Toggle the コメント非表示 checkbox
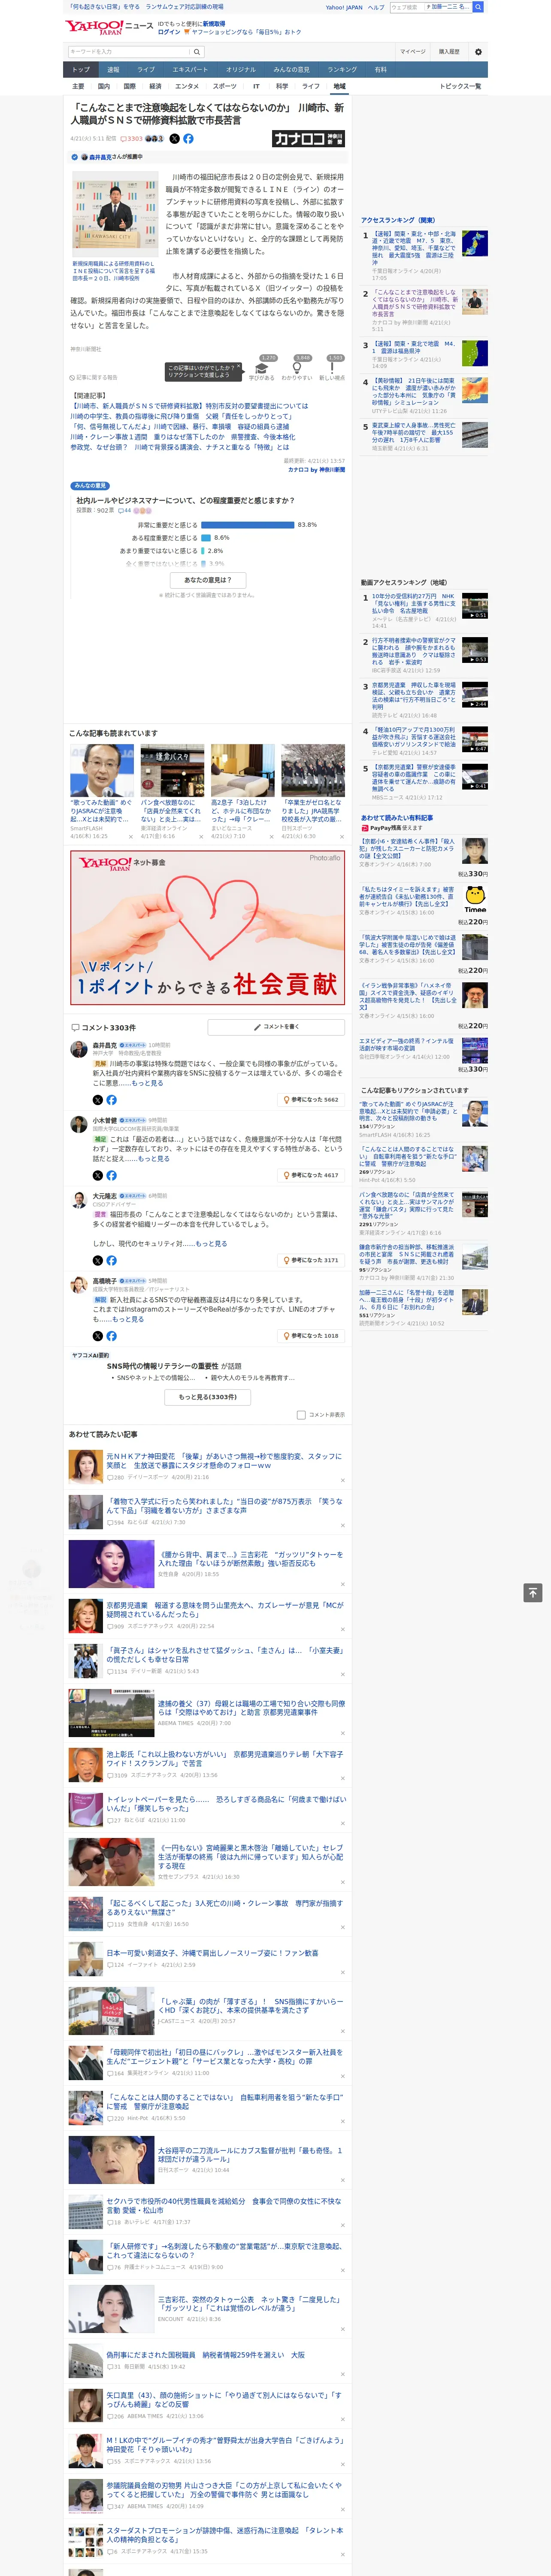The width and height of the screenshot is (551, 2576). tap(301, 1416)
